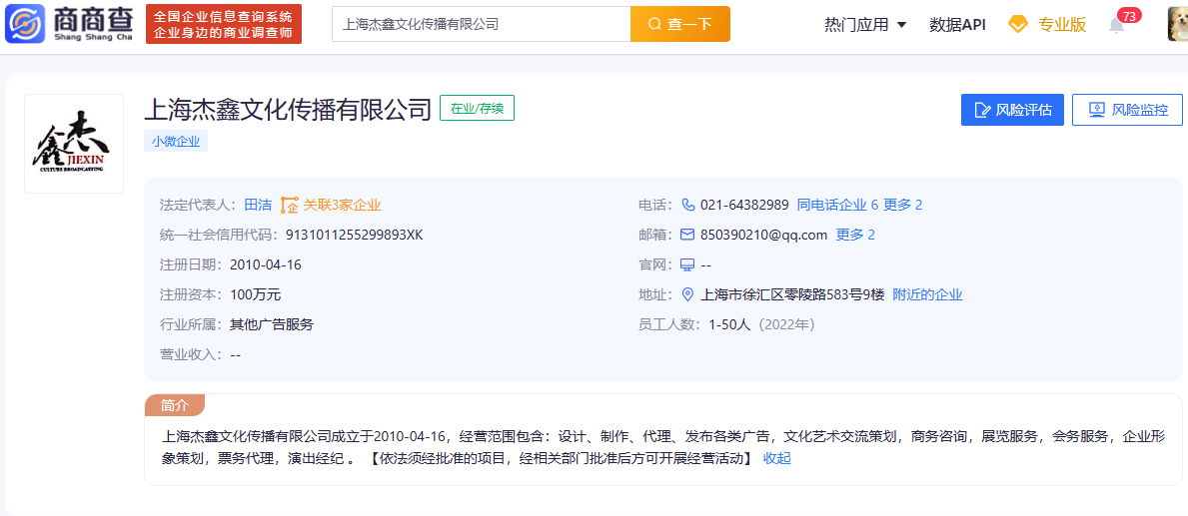Focus the company name search input field
Viewport: 1188px width, 516px height.
(482, 24)
